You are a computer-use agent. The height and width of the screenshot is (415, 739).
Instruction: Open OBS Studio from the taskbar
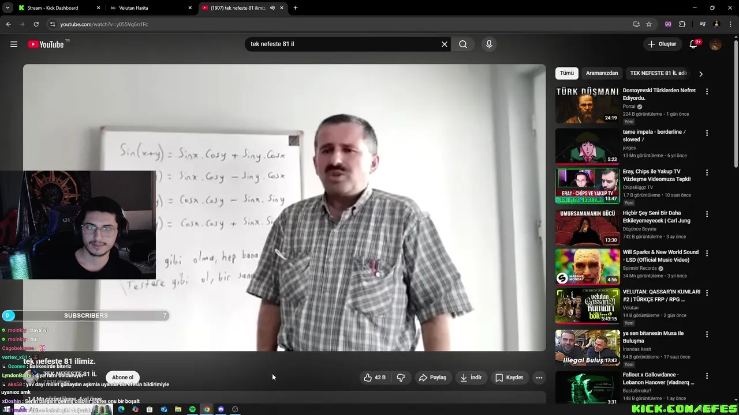tap(235, 409)
